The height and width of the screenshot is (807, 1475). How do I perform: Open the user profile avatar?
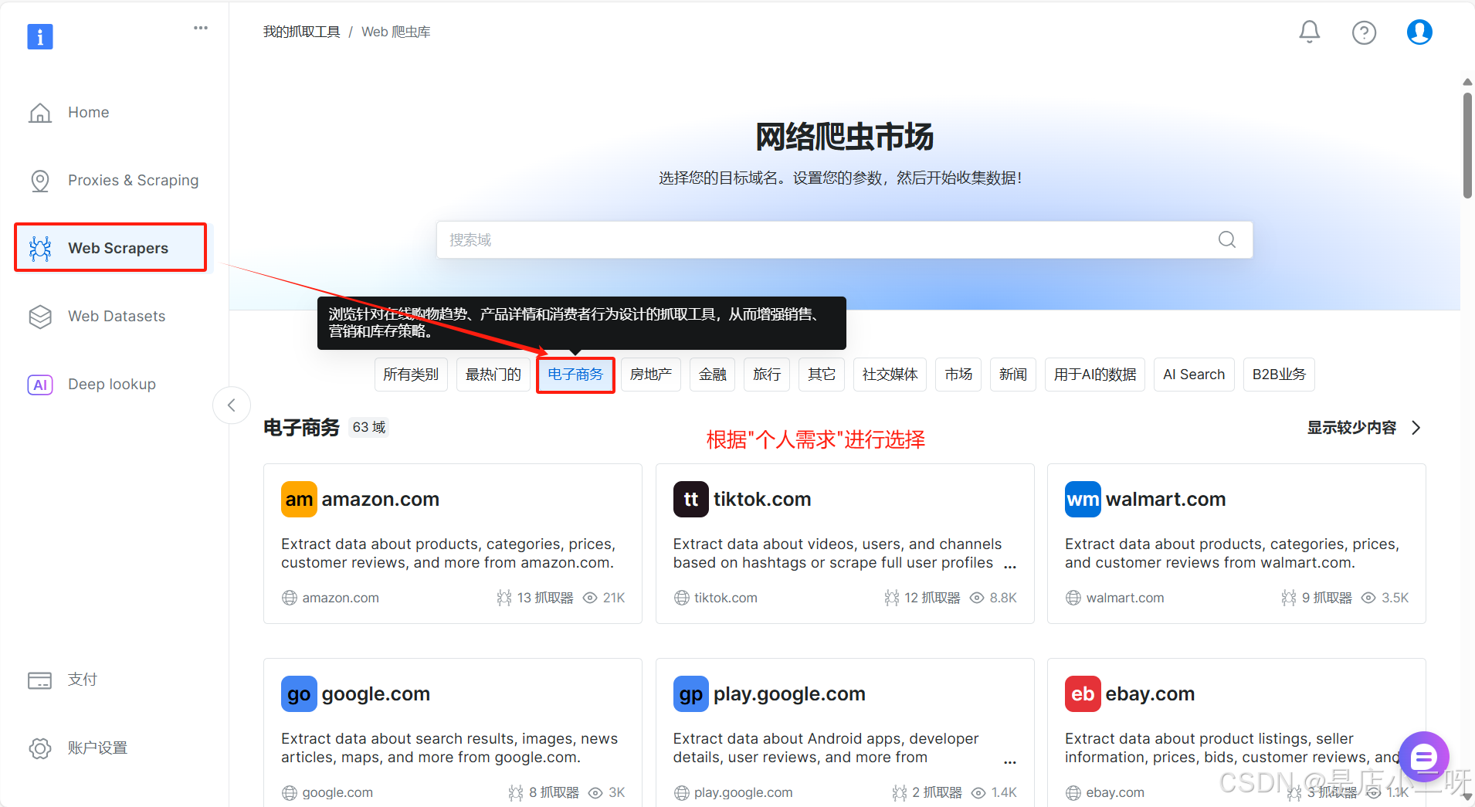pyautogui.click(x=1419, y=32)
